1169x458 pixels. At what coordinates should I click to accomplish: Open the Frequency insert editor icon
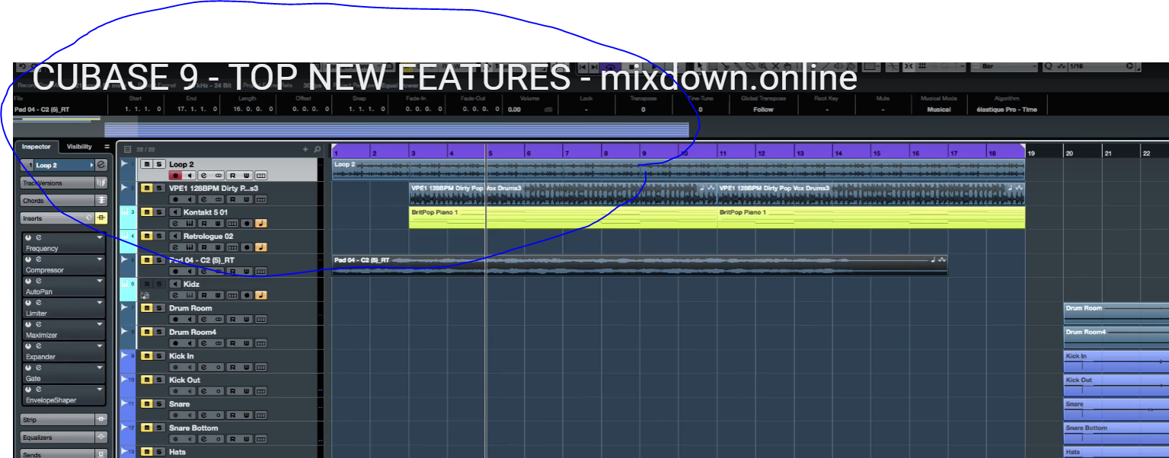(39, 238)
